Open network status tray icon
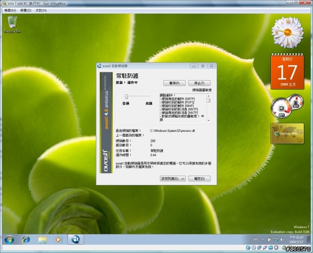The width and height of the screenshot is (313, 253). point(276,240)
